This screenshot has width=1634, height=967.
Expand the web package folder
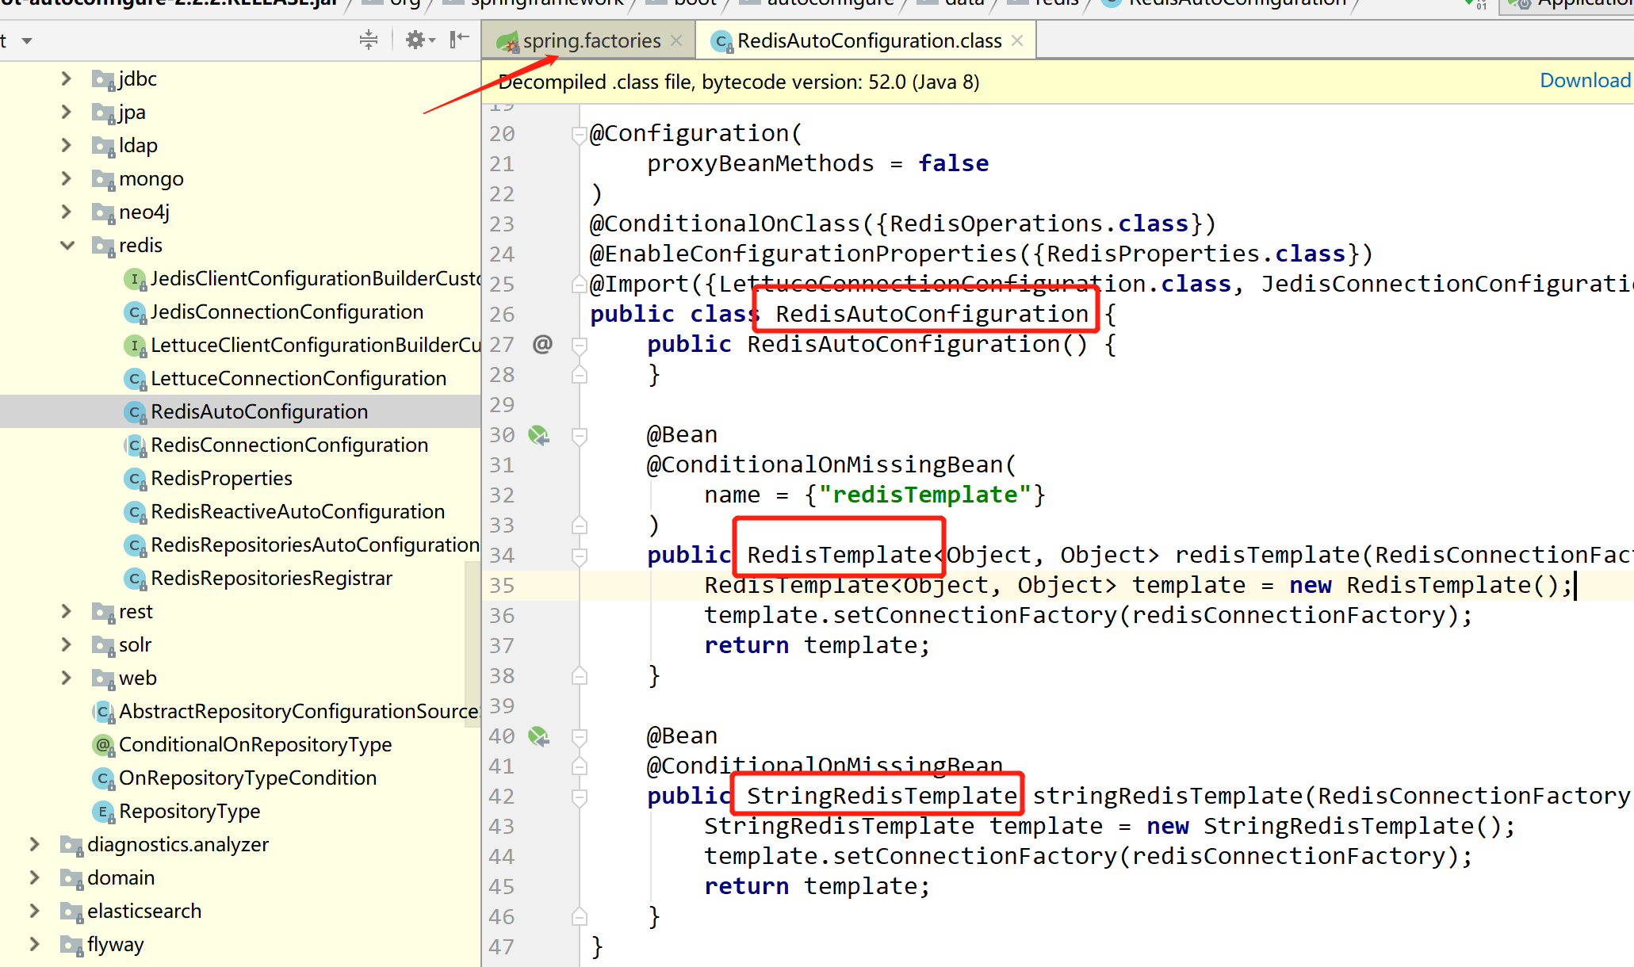(67, 678)
